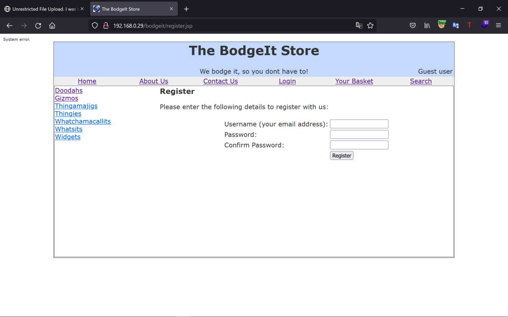View Your Basket
The width and height of the screenshot is (508, 317).
[x=354, y=81]
